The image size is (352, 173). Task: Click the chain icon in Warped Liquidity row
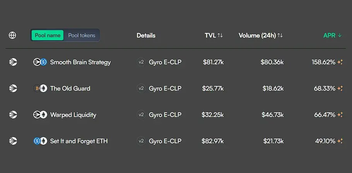tap(13, 115)
